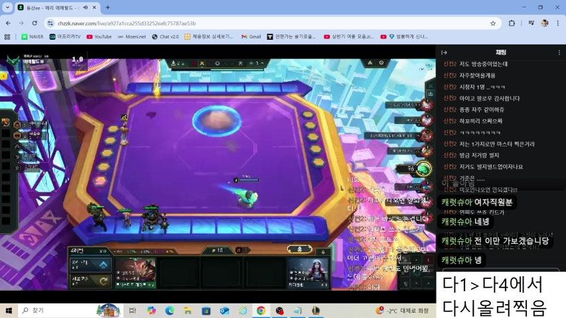Click chat message 아이고 팔로우 감사합니다

tap(490, 98)
